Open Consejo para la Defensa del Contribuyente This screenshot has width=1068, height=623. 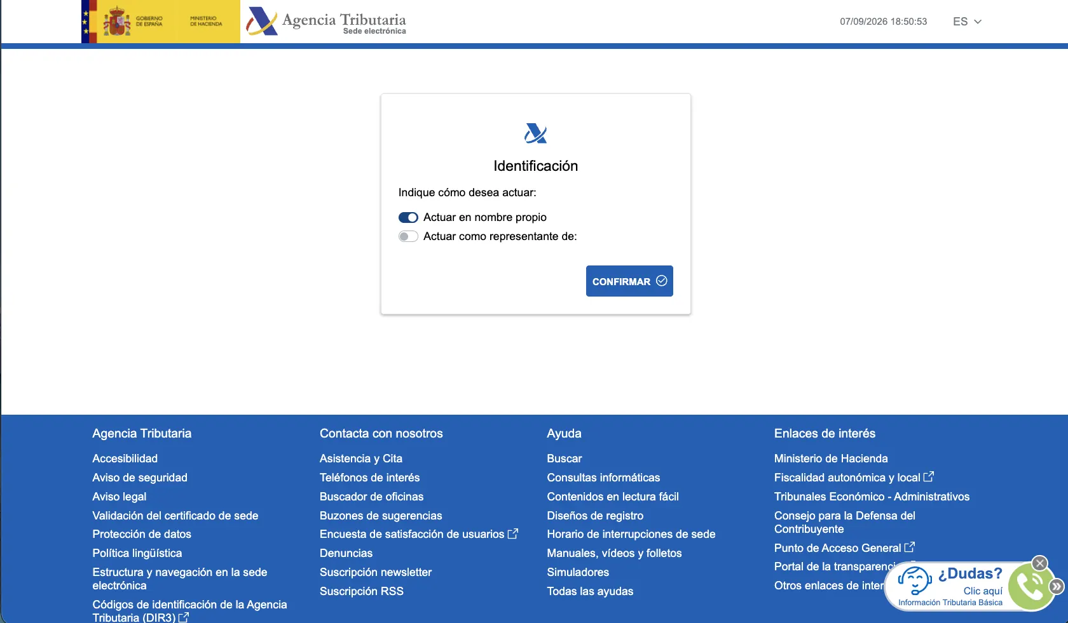tap(845, 522)
